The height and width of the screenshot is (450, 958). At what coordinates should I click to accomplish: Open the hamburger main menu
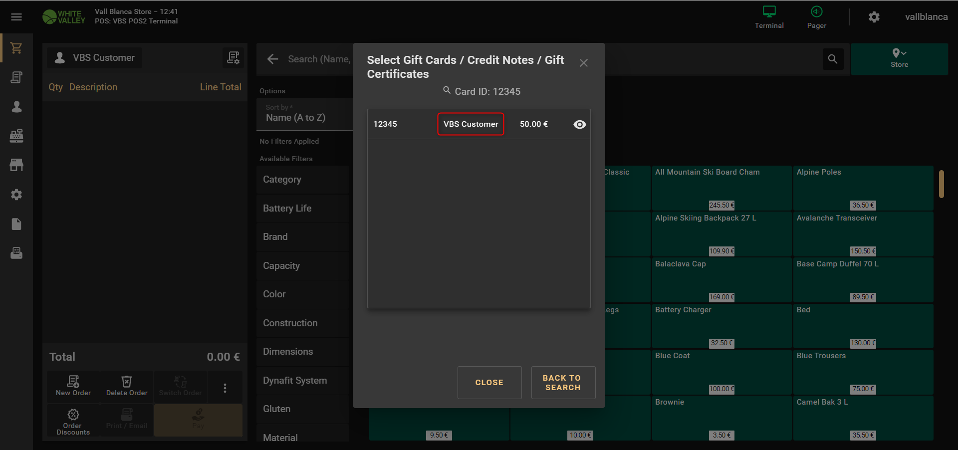coord(16,17)
